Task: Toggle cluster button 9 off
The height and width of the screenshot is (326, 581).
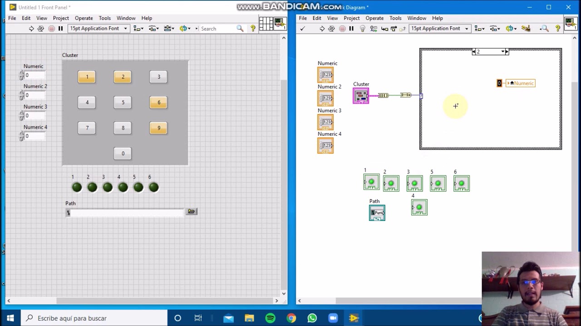Action: (158, 128)
